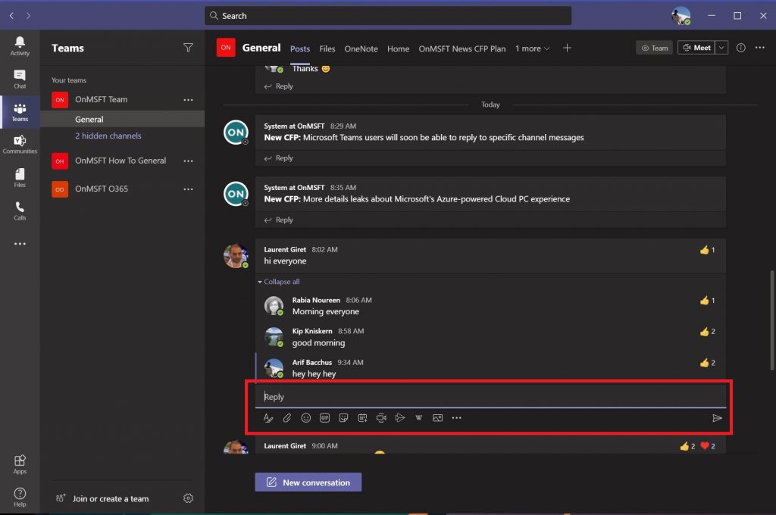Image resolution: width=776 pixels, height=515 pixels.
Task: Click the Team visibility button
Action: (x=654, y=48)
